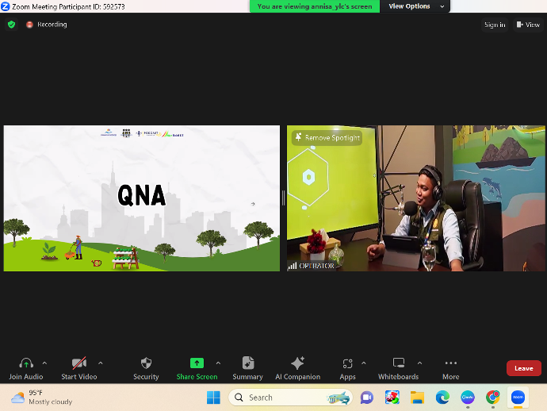Open the View layout menu
The image size is (547, 411).
click(x=528, y=25)
